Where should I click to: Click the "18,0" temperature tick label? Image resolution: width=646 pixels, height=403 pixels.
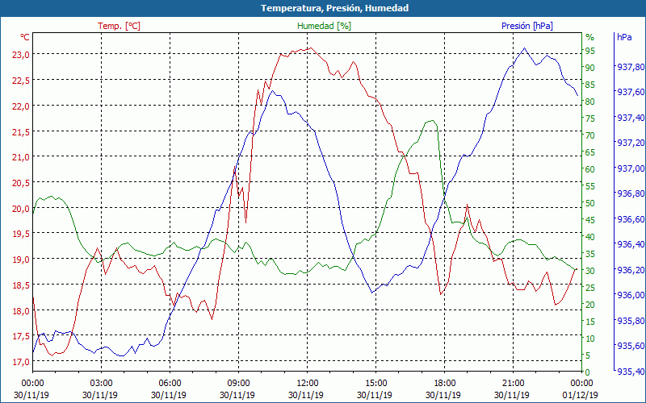(21, 310)
